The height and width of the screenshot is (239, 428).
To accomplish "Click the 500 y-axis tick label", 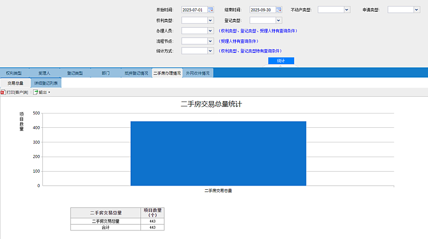I will pos(36,113).
